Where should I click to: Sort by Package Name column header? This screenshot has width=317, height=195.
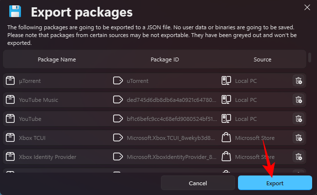coord(57,59)
